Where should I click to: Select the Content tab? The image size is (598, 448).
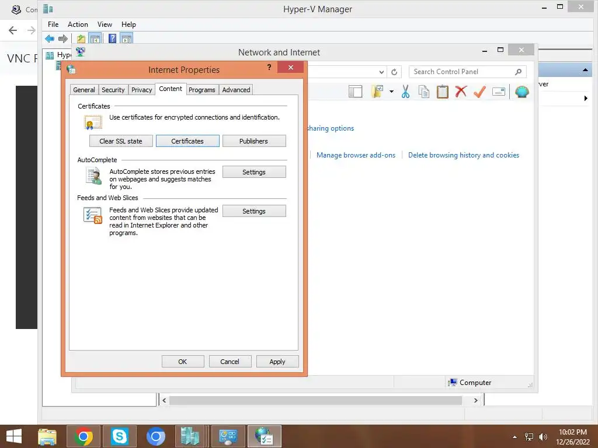click(x=171, y=89)
